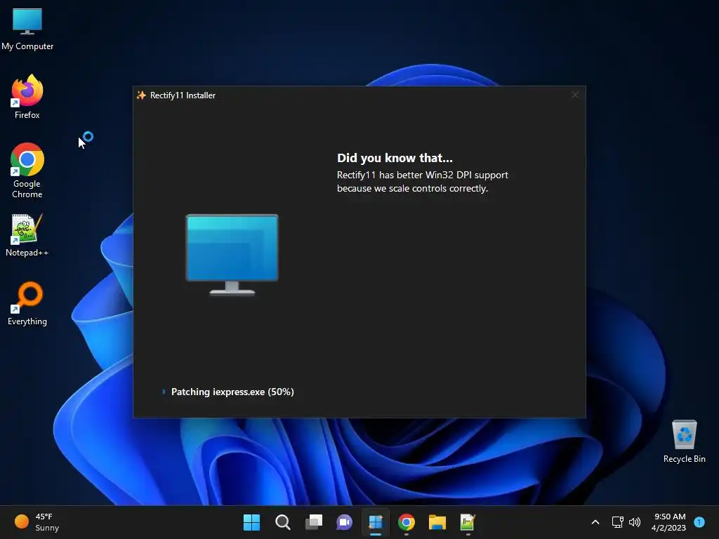Expand the hidden system tray icons chevron
This screenshot has height=539, width=719.
tap(595, 522)
